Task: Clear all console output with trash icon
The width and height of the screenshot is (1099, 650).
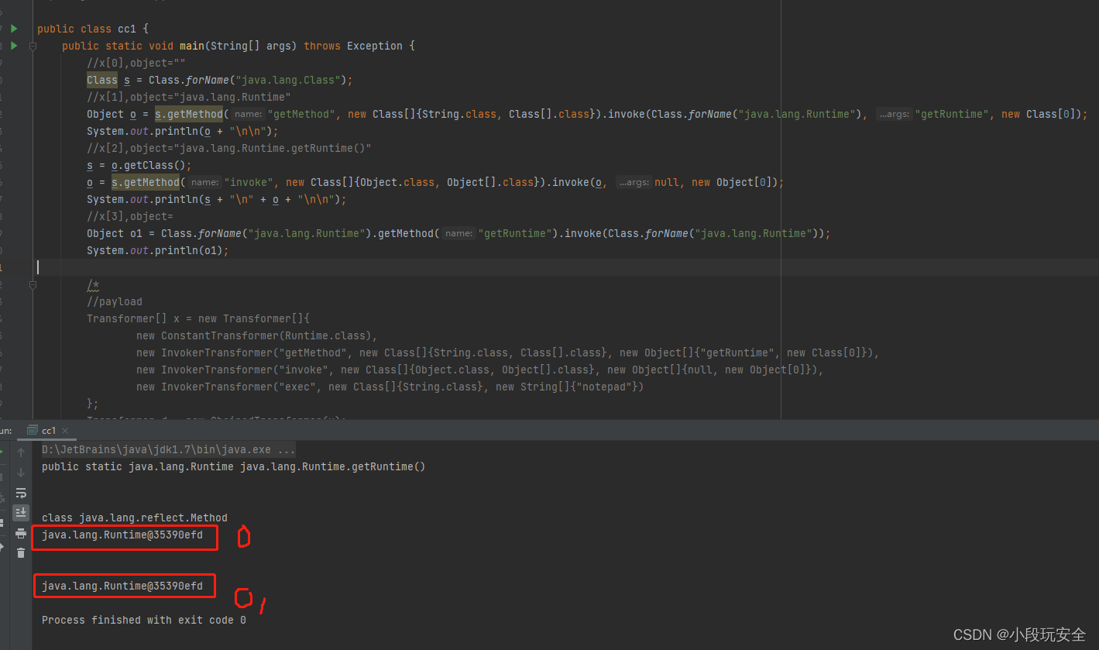Action: [x=21, y=552]
